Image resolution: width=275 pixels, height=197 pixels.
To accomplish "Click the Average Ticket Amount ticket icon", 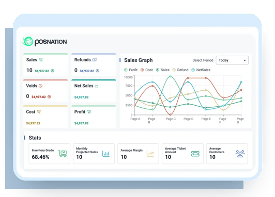I will click(x=195, y=154).
